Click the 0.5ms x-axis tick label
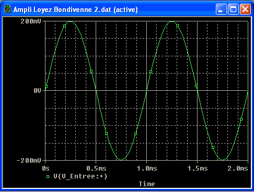Viewport: 254px width, 192px height. [x=96, y=169]
